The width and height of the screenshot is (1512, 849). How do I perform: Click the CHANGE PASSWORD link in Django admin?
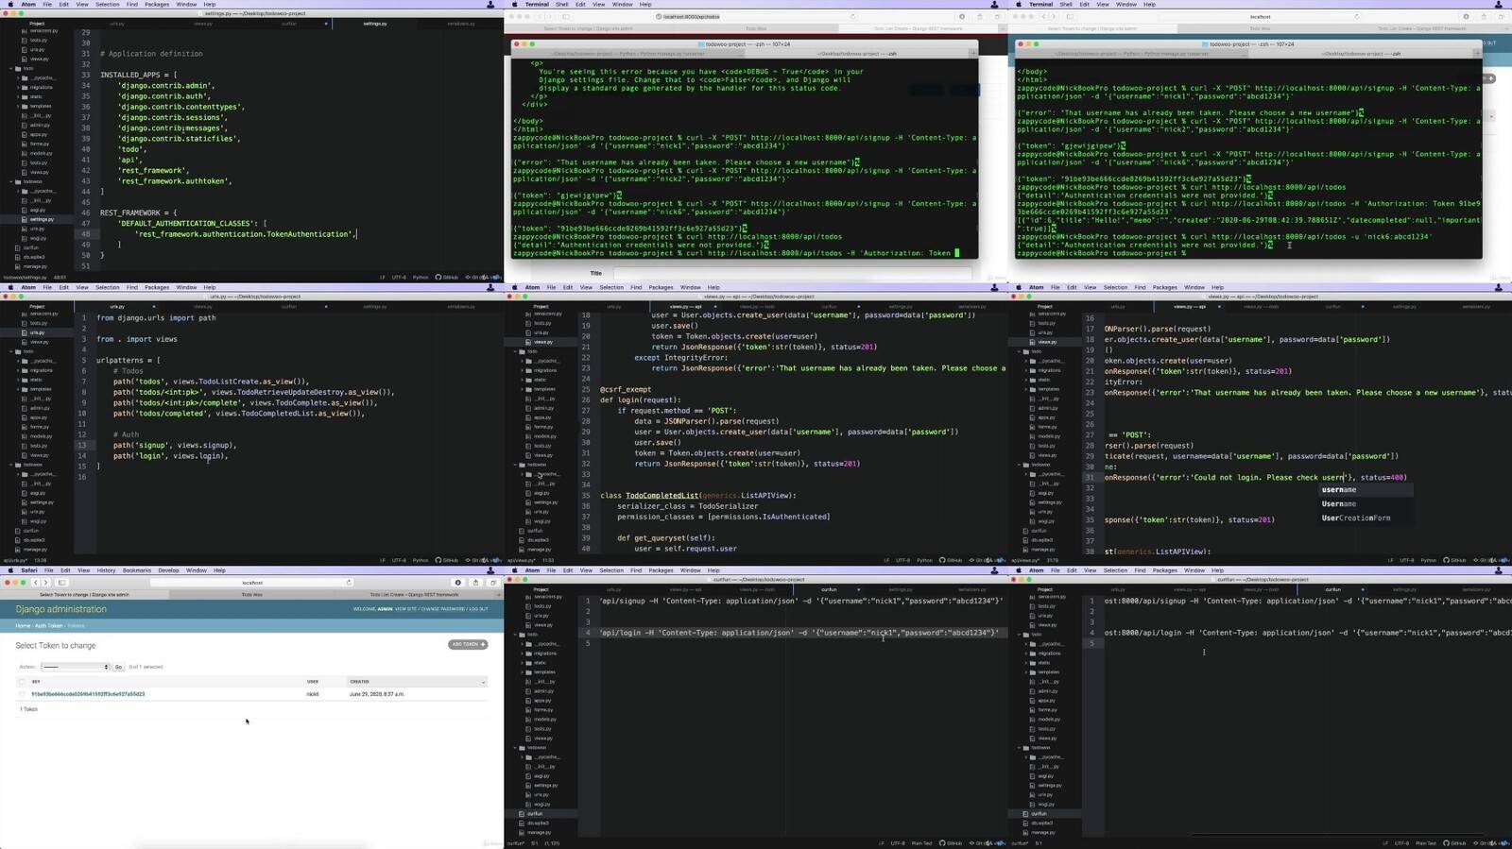(442, 609)
